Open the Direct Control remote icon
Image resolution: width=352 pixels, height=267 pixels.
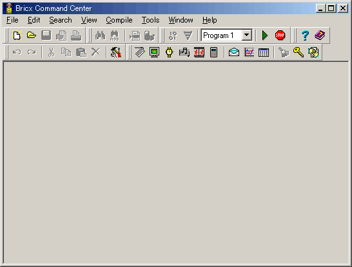(140, 52)
